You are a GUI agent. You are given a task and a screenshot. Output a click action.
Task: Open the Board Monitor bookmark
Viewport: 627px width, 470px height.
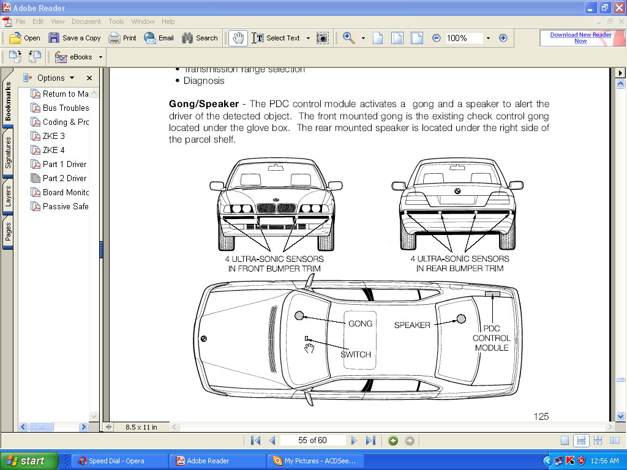pos(60,192)
